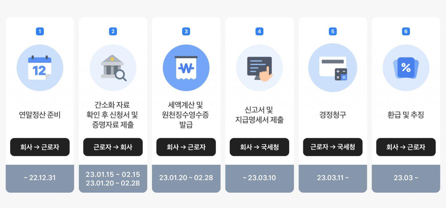This screenshot has width=446, height=208.
Task: Click the step 6 number badge
Action: pyautogui.click(x=406, y=32)
